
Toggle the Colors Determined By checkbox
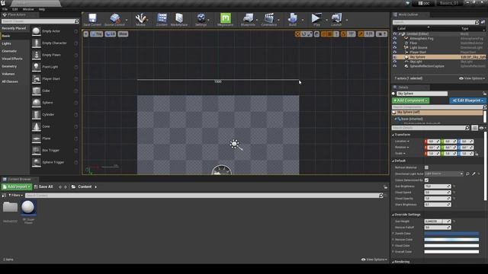(x=426, y=180)
